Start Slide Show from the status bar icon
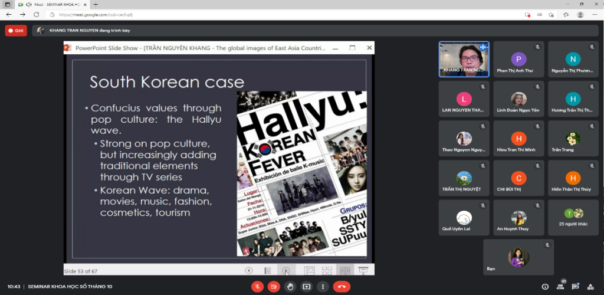The width and height of the screenshot is (604, 295). (x=363, y=271)
